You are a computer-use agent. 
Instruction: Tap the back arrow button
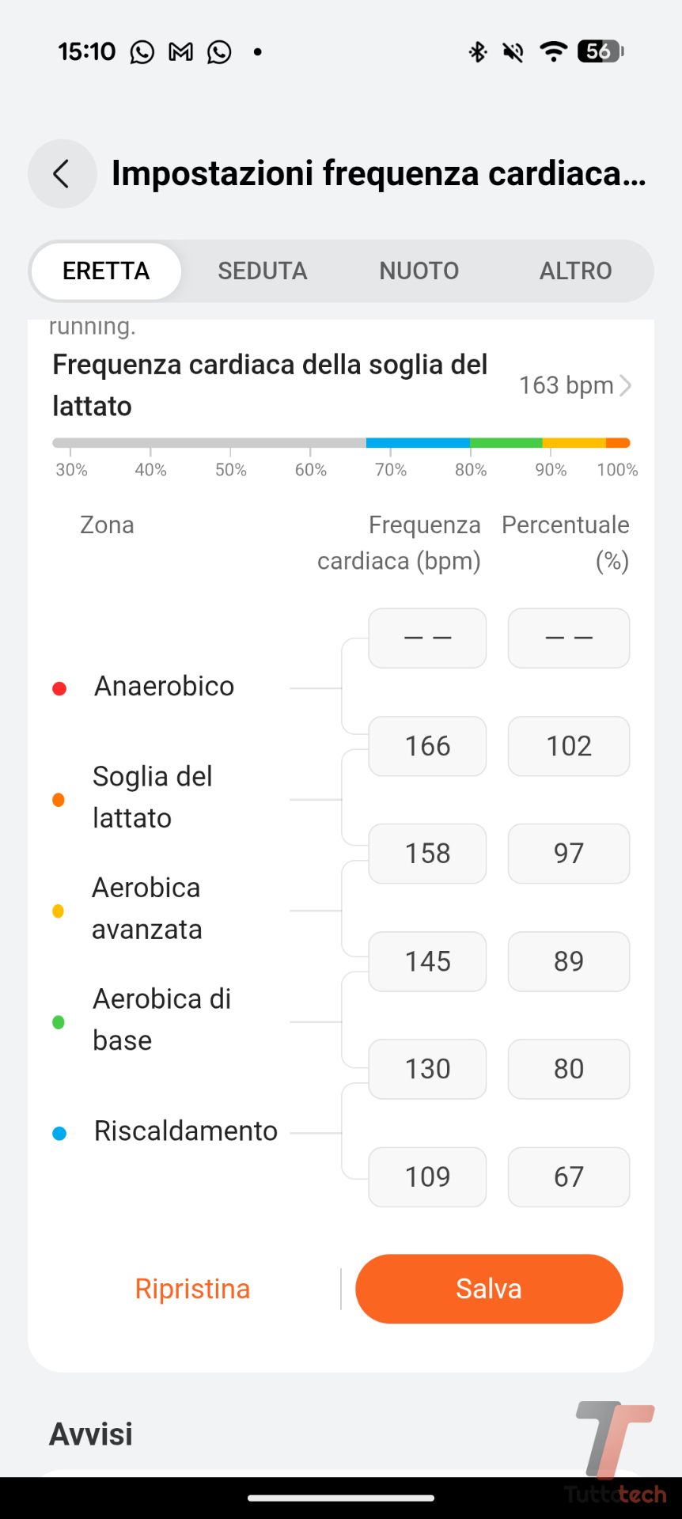[62, 174]
